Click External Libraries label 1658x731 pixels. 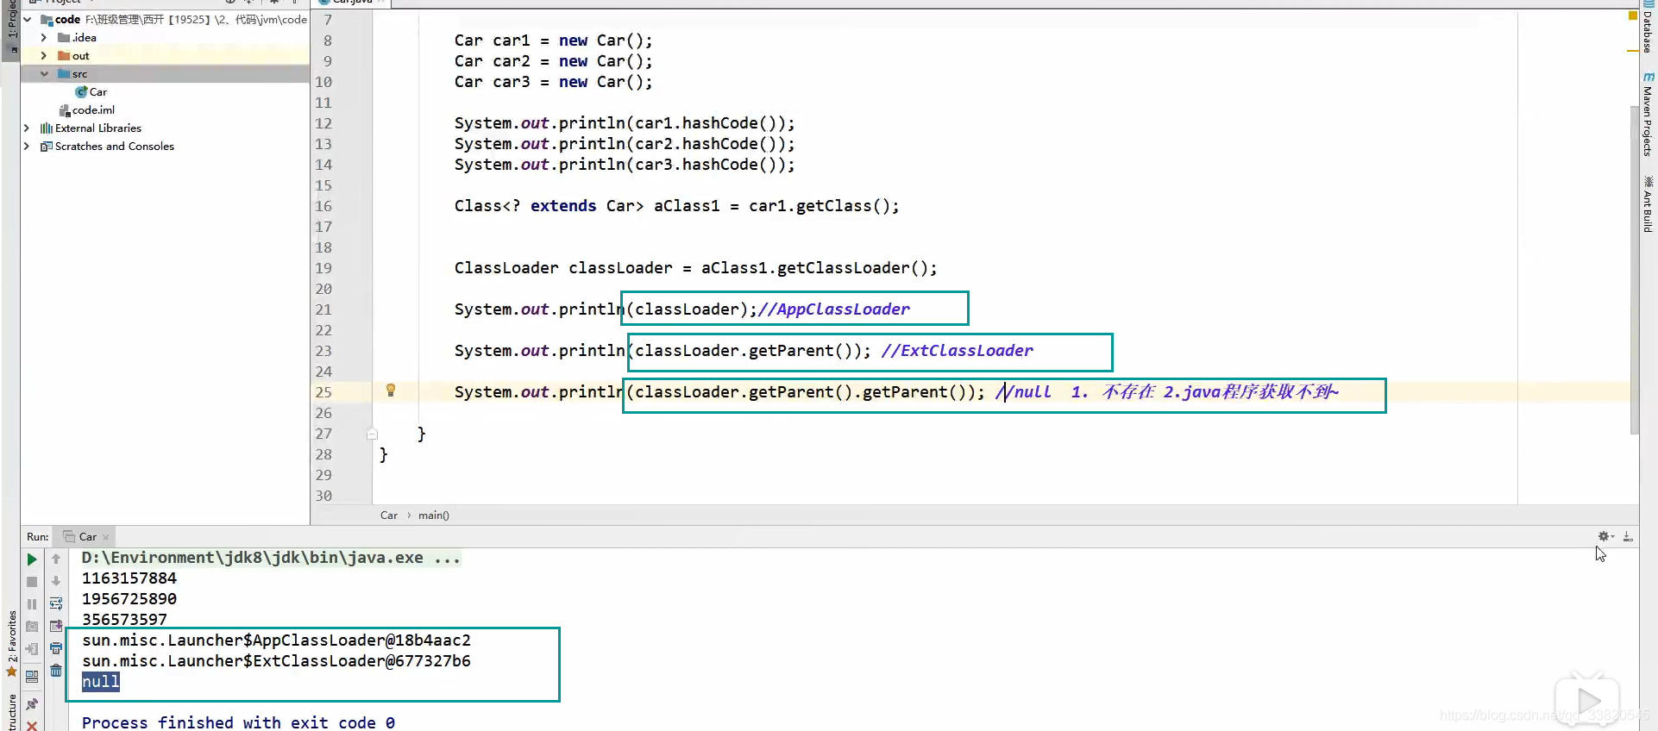point(98,128)
